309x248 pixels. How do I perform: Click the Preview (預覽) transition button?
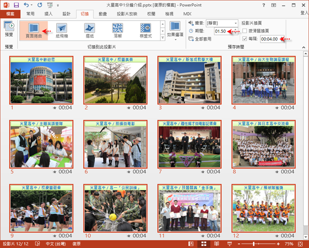[9, 29]
